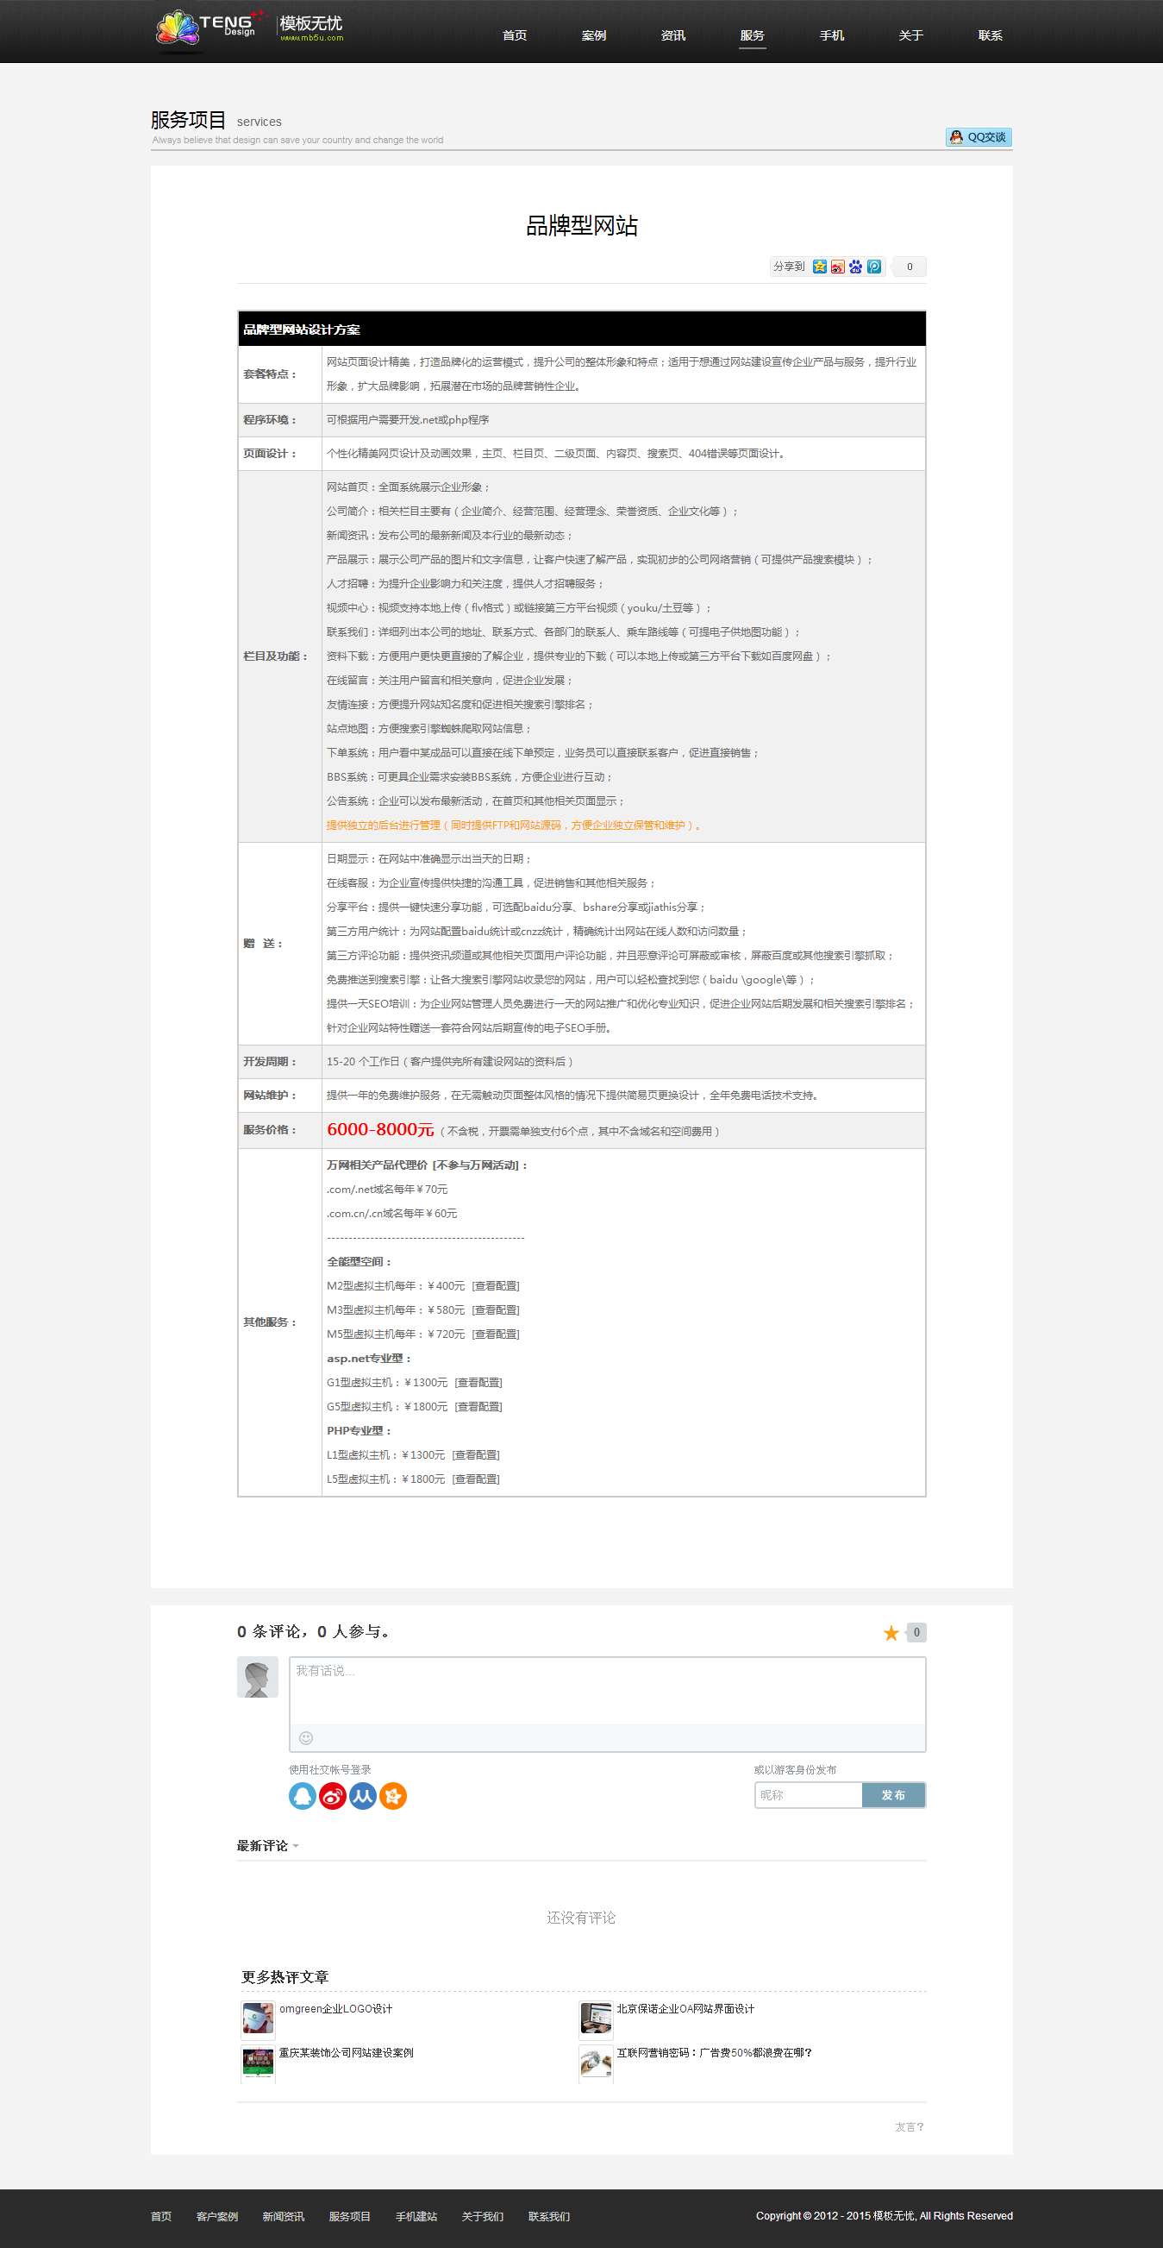1163x2248 pixels.
Task: Log in with red Weibo circle icon
Action: tap(333, 1796)
